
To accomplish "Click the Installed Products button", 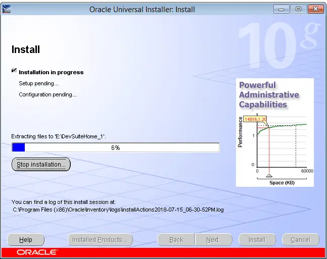I will coord(100,240).
